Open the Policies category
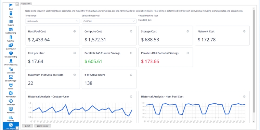 tap(11, 86)
